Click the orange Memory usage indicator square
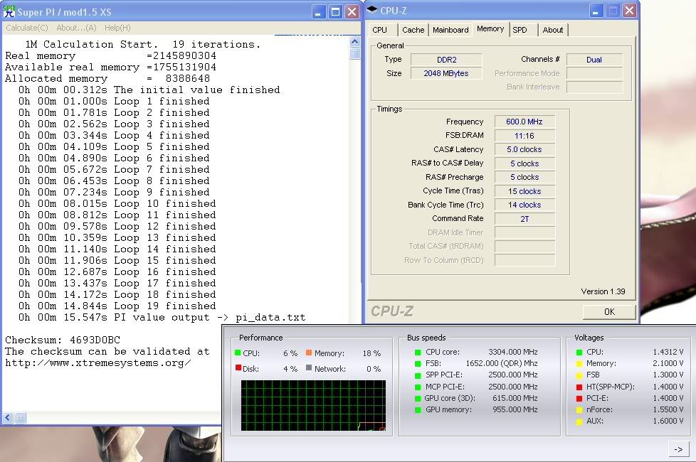The image size is (696, 462). (309, 353)
